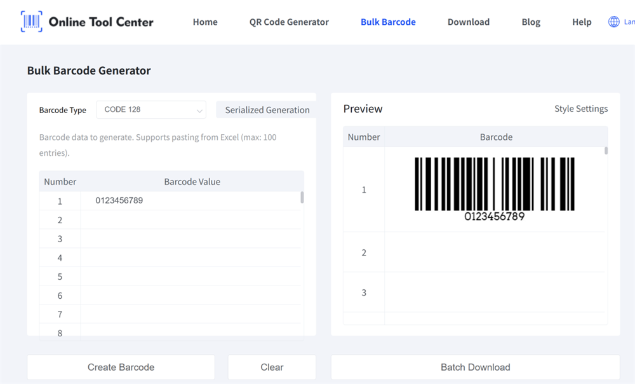Viewport: 635px width, 384px height.
Task: Open the Language globe icon
Action: 612,21
